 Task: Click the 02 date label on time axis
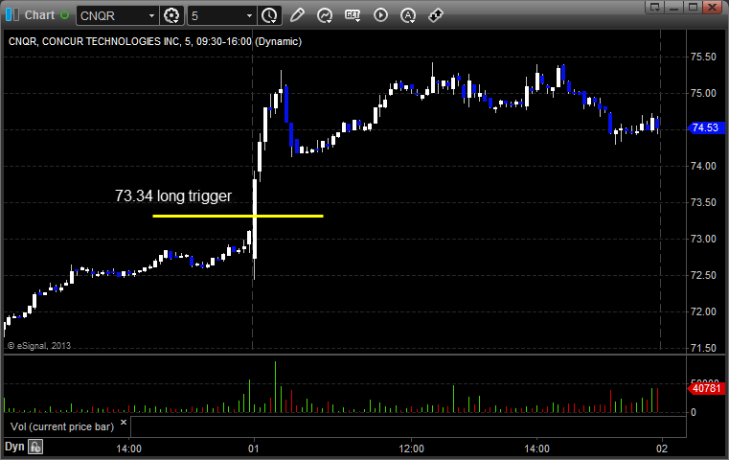click(x=662, y=448)
